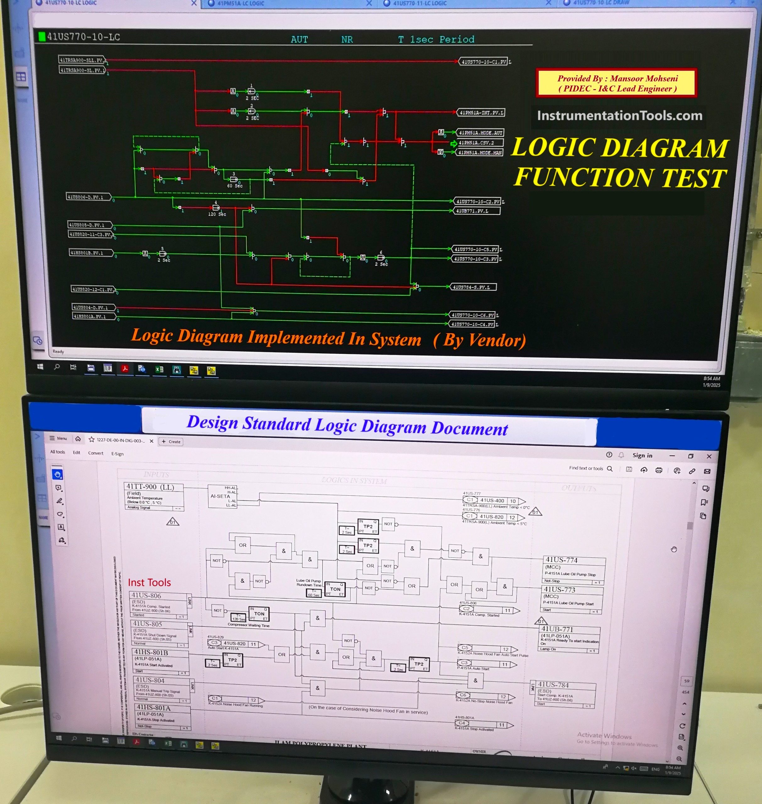Click the Create button in Acrobat
762x804 pixels.
(x=171, y=441)
